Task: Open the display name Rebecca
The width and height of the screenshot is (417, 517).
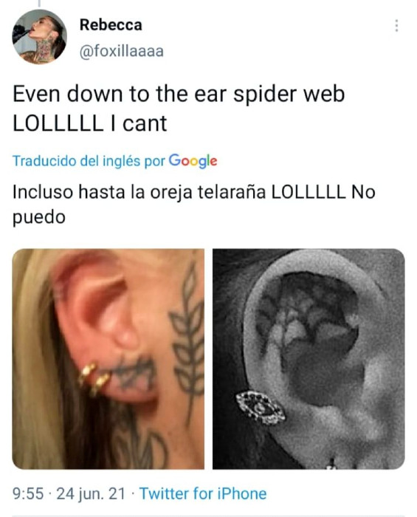Action: click(111, 25)
